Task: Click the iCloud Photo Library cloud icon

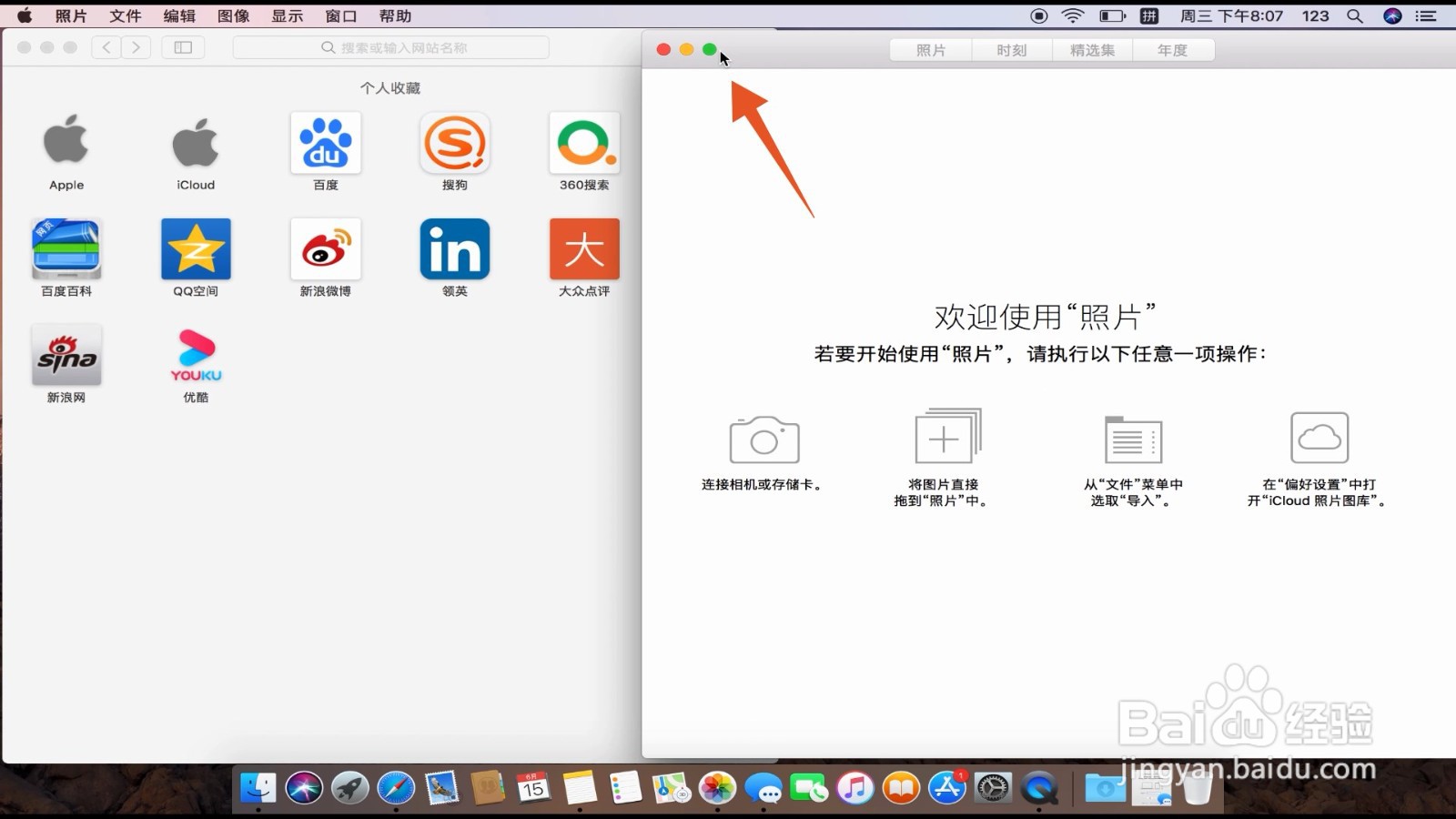Action: [1319, 438]
